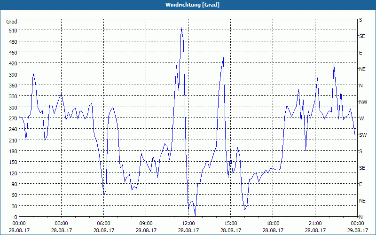Select the 'W' compass label
Image resolution: width=376 pixels, height=235 pixels.
361,118
